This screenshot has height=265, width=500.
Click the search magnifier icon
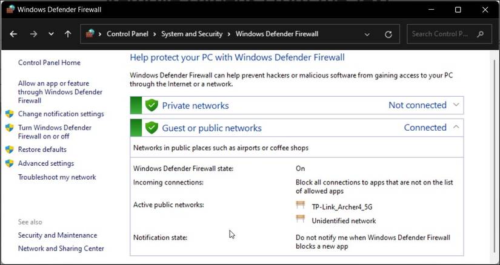click(x=481, y=34)
